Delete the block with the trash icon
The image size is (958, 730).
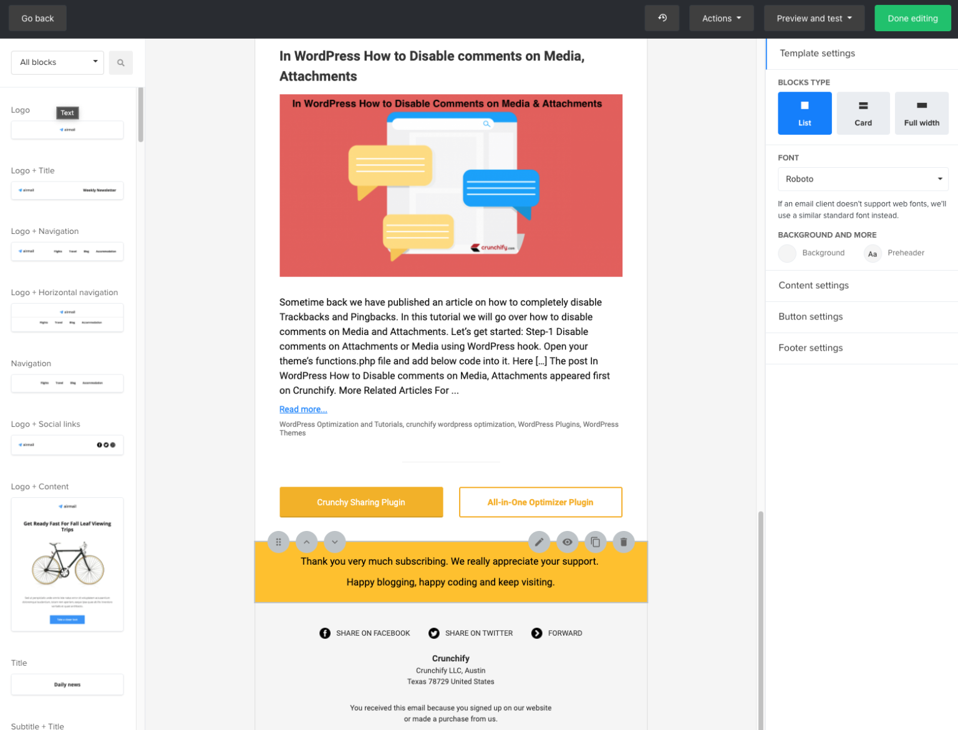623,542
